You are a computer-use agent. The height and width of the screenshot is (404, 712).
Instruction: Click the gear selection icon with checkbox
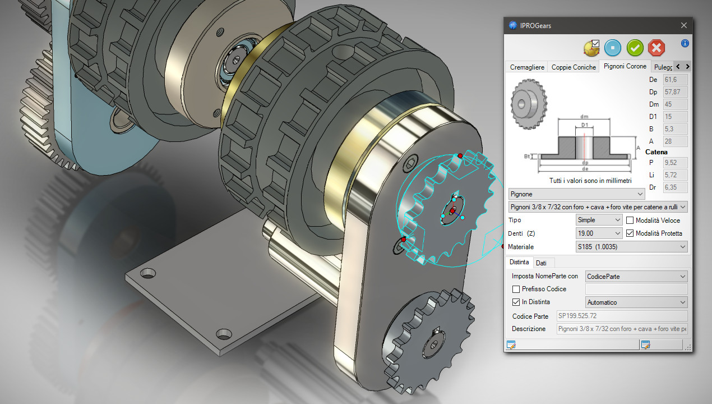click(x=591, y=48)
